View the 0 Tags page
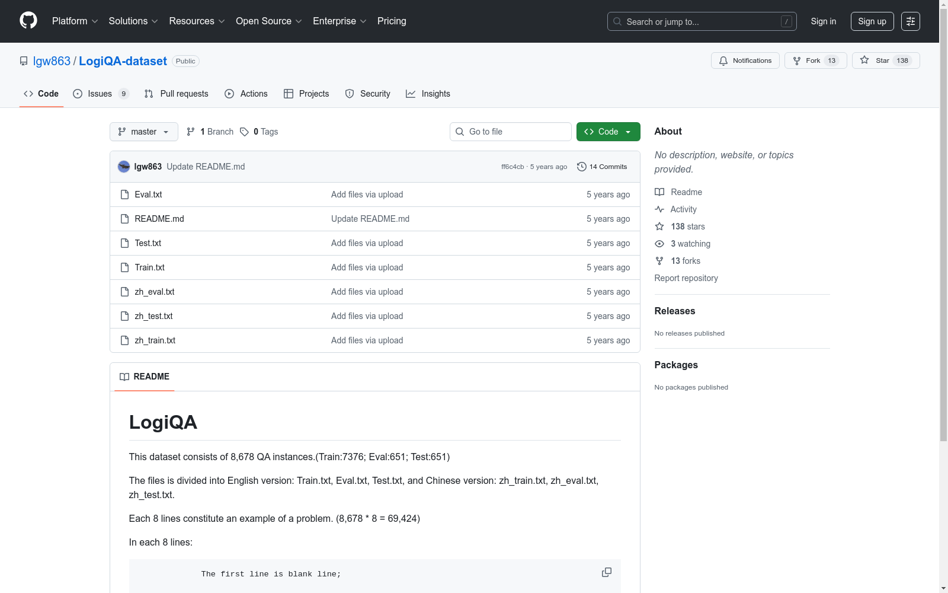Image resolution: width=948 pixels, height=593 pixels. (259, 132)
